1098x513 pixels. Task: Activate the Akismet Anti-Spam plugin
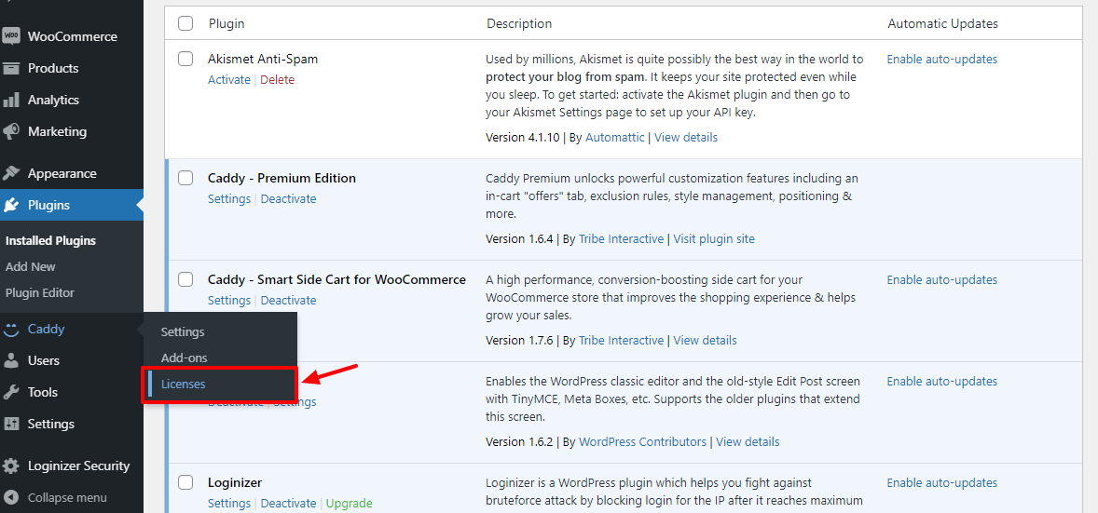[x=228, y=80]
